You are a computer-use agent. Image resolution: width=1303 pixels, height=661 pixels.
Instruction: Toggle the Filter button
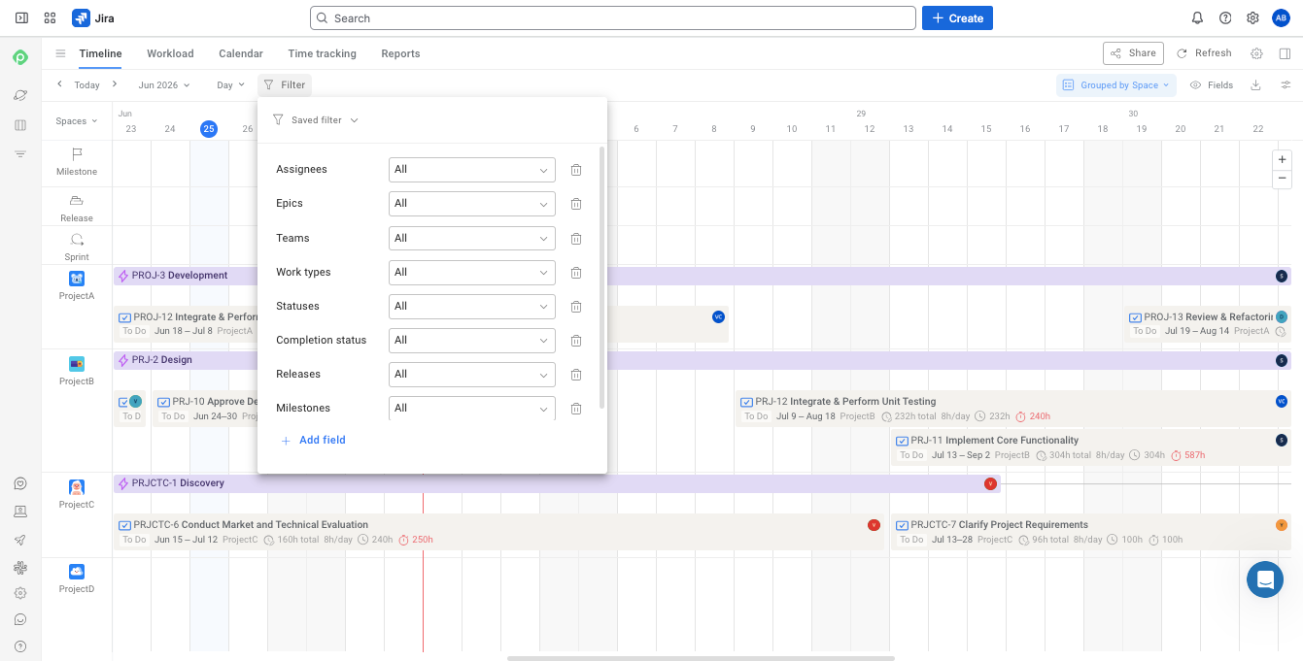click(x=285, y=85)
